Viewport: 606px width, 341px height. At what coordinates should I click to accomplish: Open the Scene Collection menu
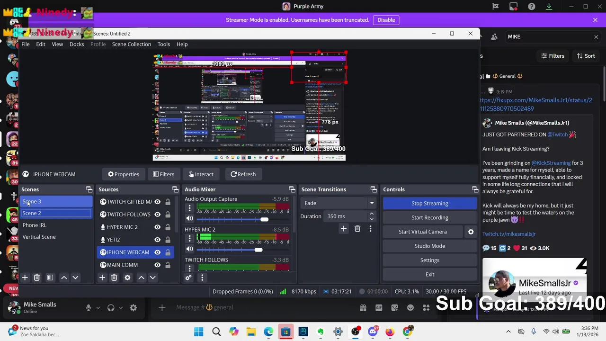point(132,44)
